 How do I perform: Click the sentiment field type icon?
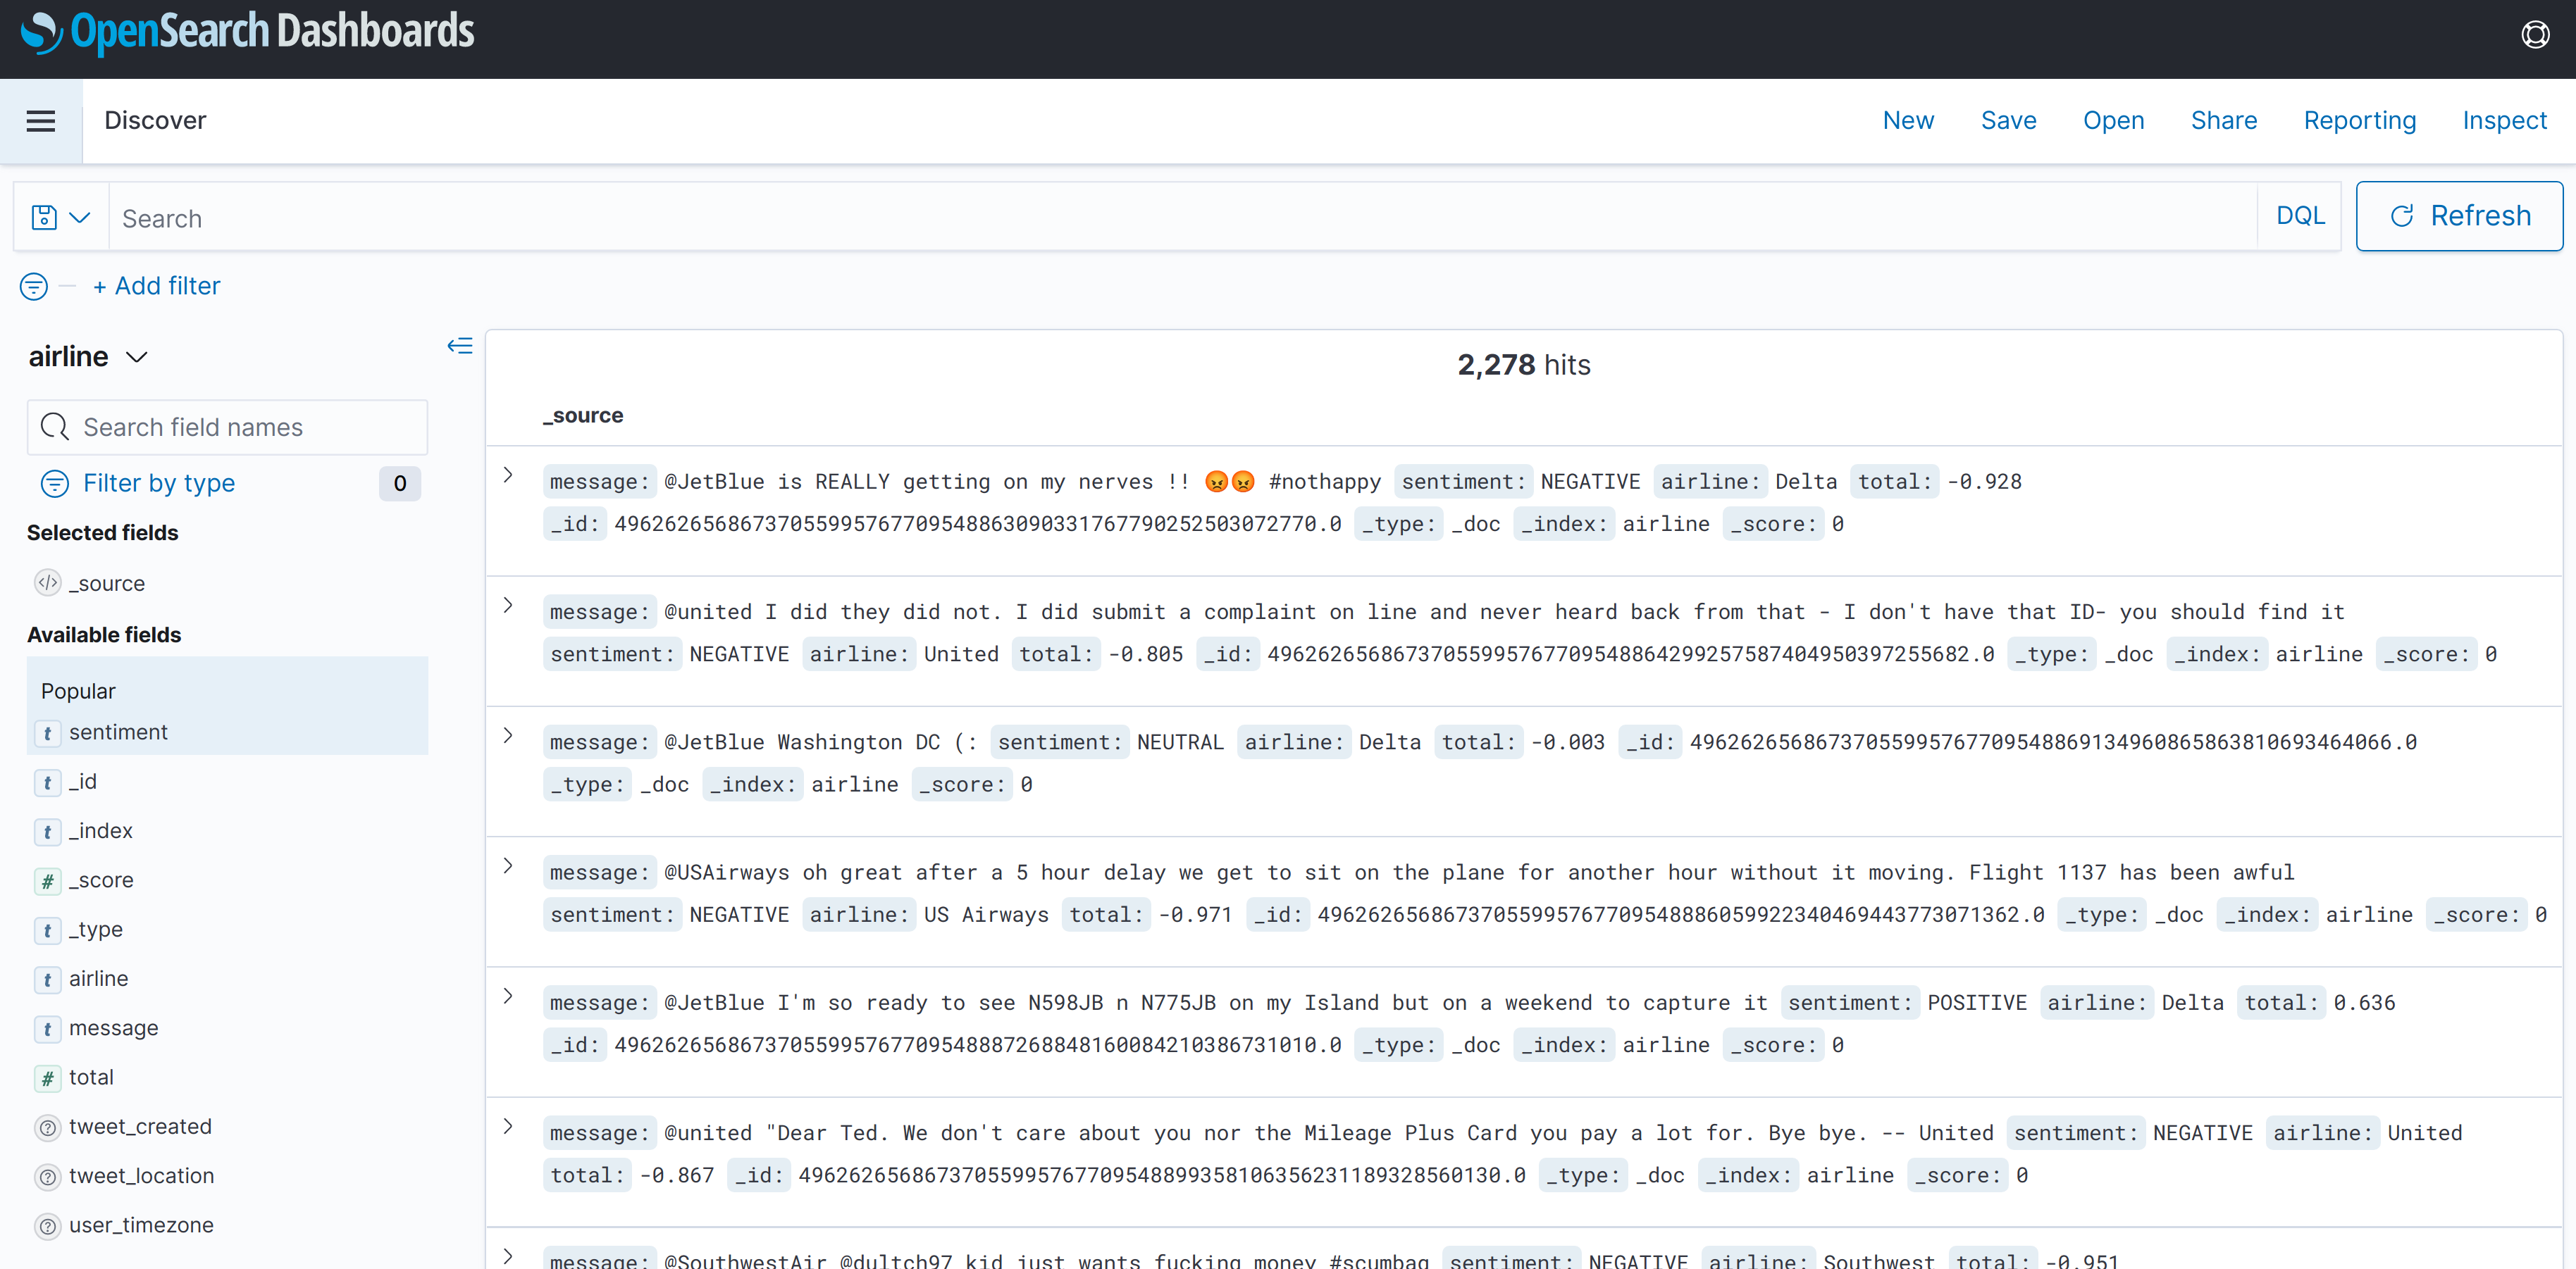[47, 732]
